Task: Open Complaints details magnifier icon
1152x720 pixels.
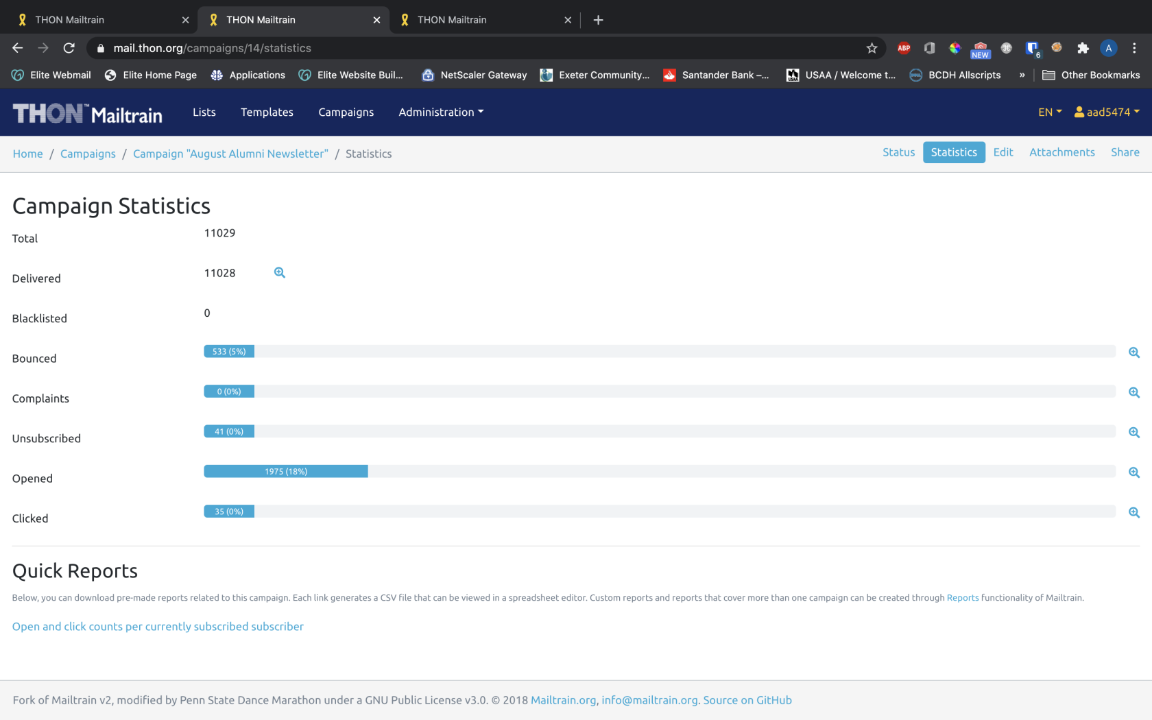Action: coord(1134,392)
